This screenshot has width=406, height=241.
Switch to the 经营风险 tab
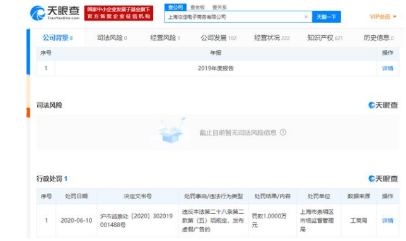click(x=165, y=38)
